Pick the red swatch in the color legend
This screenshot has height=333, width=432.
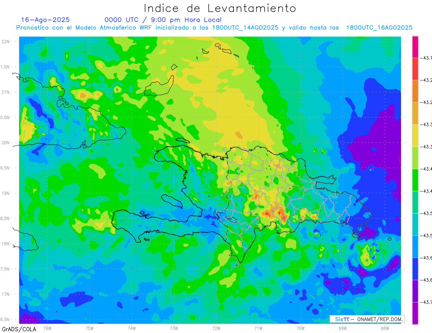tap(415, 69)
